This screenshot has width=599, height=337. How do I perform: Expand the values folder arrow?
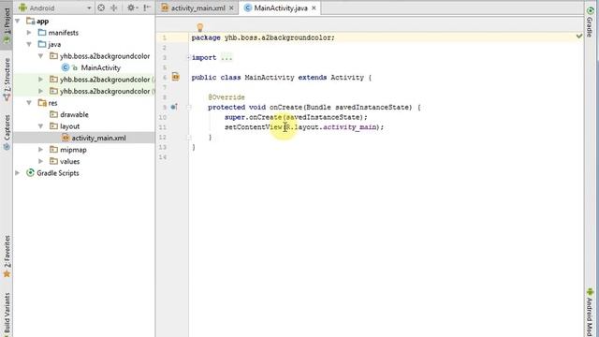[x=40, y=161]
